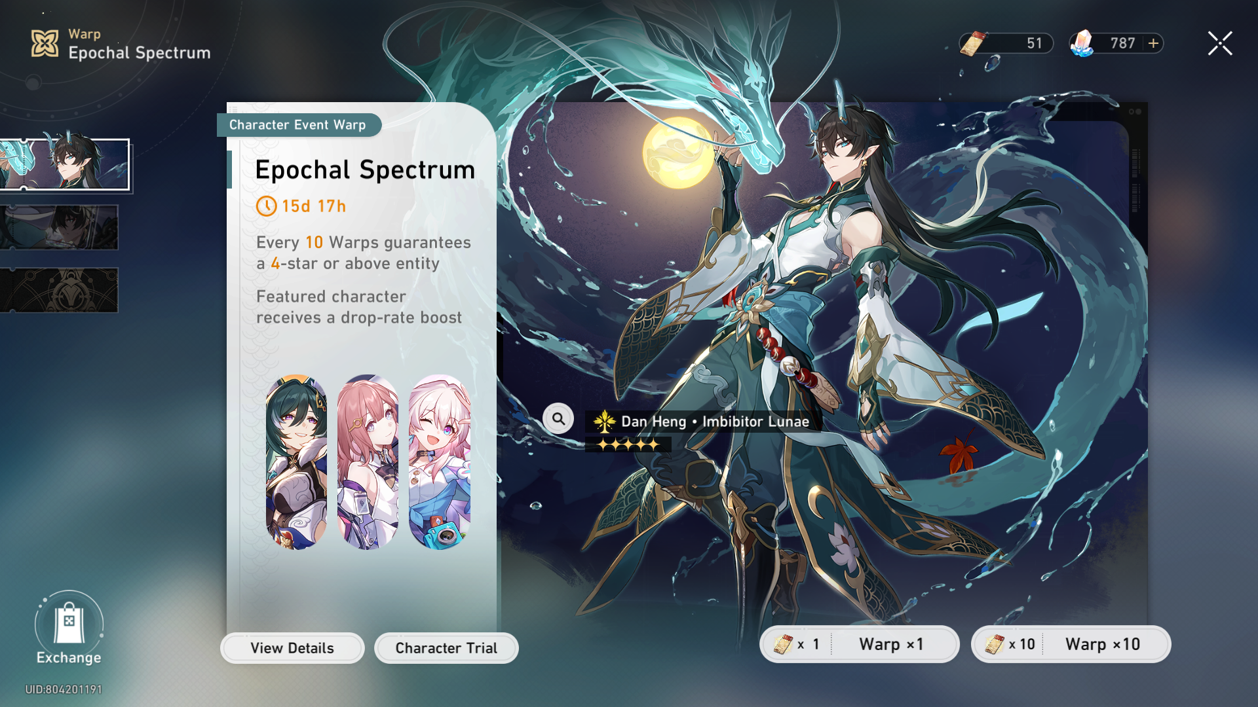This screenshot has height=707, width=1258.
Task: Click the Warp logo icon top left
Action: click(x=45, y=44)
